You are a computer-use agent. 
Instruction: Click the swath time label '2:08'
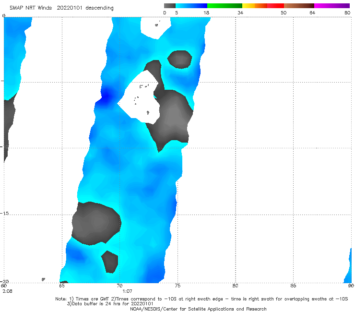[x=8, y=291]
